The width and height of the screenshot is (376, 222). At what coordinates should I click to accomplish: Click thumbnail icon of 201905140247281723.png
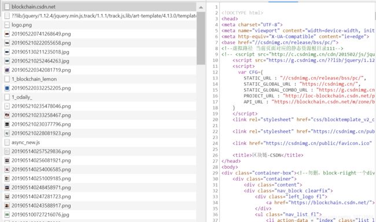pyautogui.click(x=7, y=196)
